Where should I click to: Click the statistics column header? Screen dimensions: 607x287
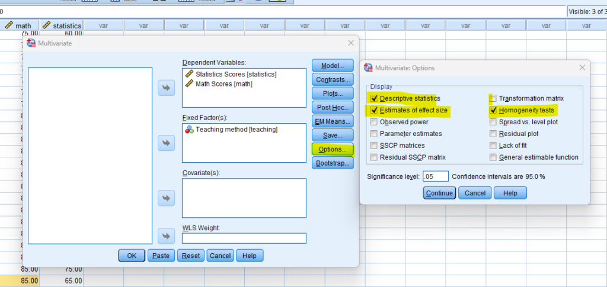61,25
